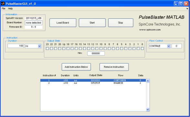This screenshot has width=190, height=117.
Task: Click the Duration value field showing 100
Action: coord(16,46)
